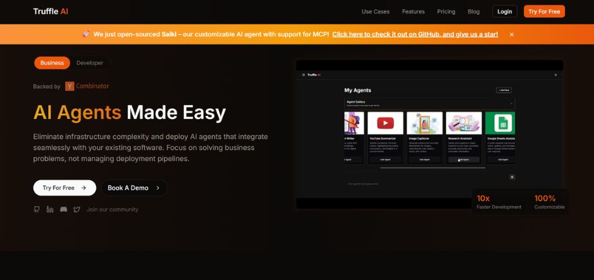The width and height of the screenshot is (594, 280).
Task: Open the LinkedIn community icon
Action: point(50,209)
